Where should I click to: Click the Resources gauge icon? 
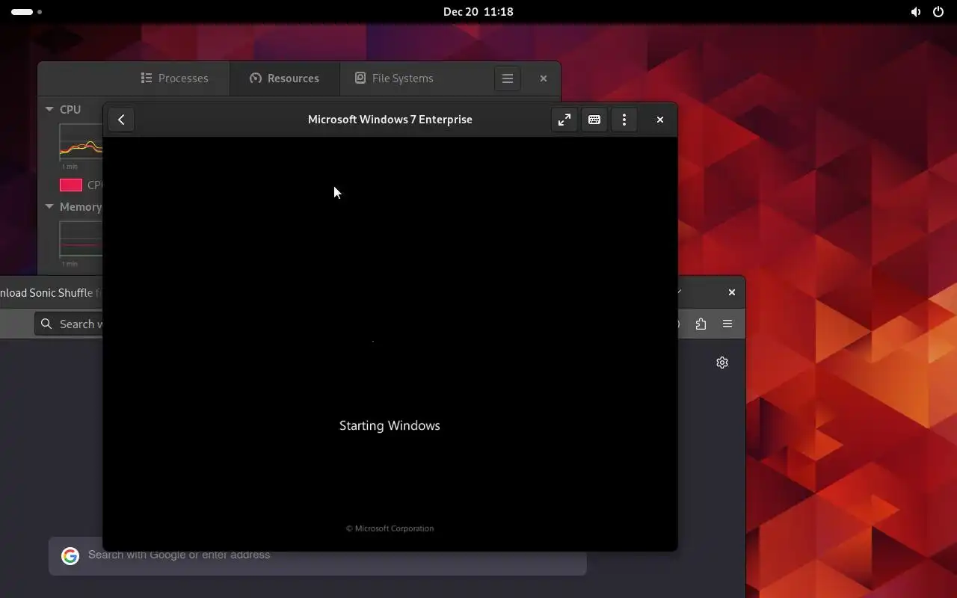[x=256, y=78]
